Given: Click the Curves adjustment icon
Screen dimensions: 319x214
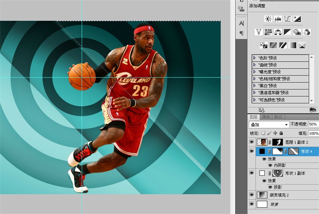Looking at the screenshot, I should click(x=287, y=19).
